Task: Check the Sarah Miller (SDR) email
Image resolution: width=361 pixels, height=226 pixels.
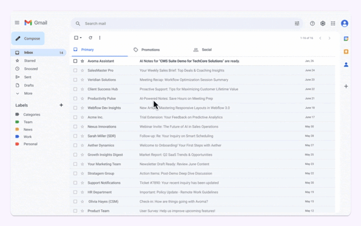Action: click(x=75, y=136)
